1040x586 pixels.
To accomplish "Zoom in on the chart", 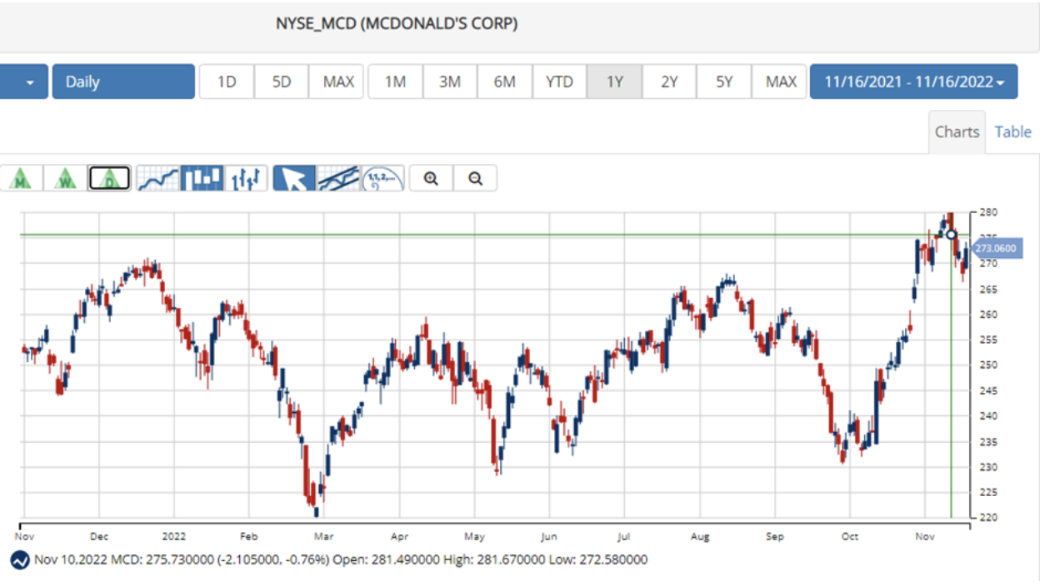I will pos(431,178).
